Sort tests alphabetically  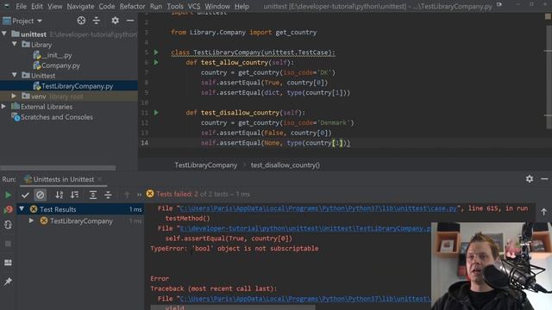coord(60,195)
